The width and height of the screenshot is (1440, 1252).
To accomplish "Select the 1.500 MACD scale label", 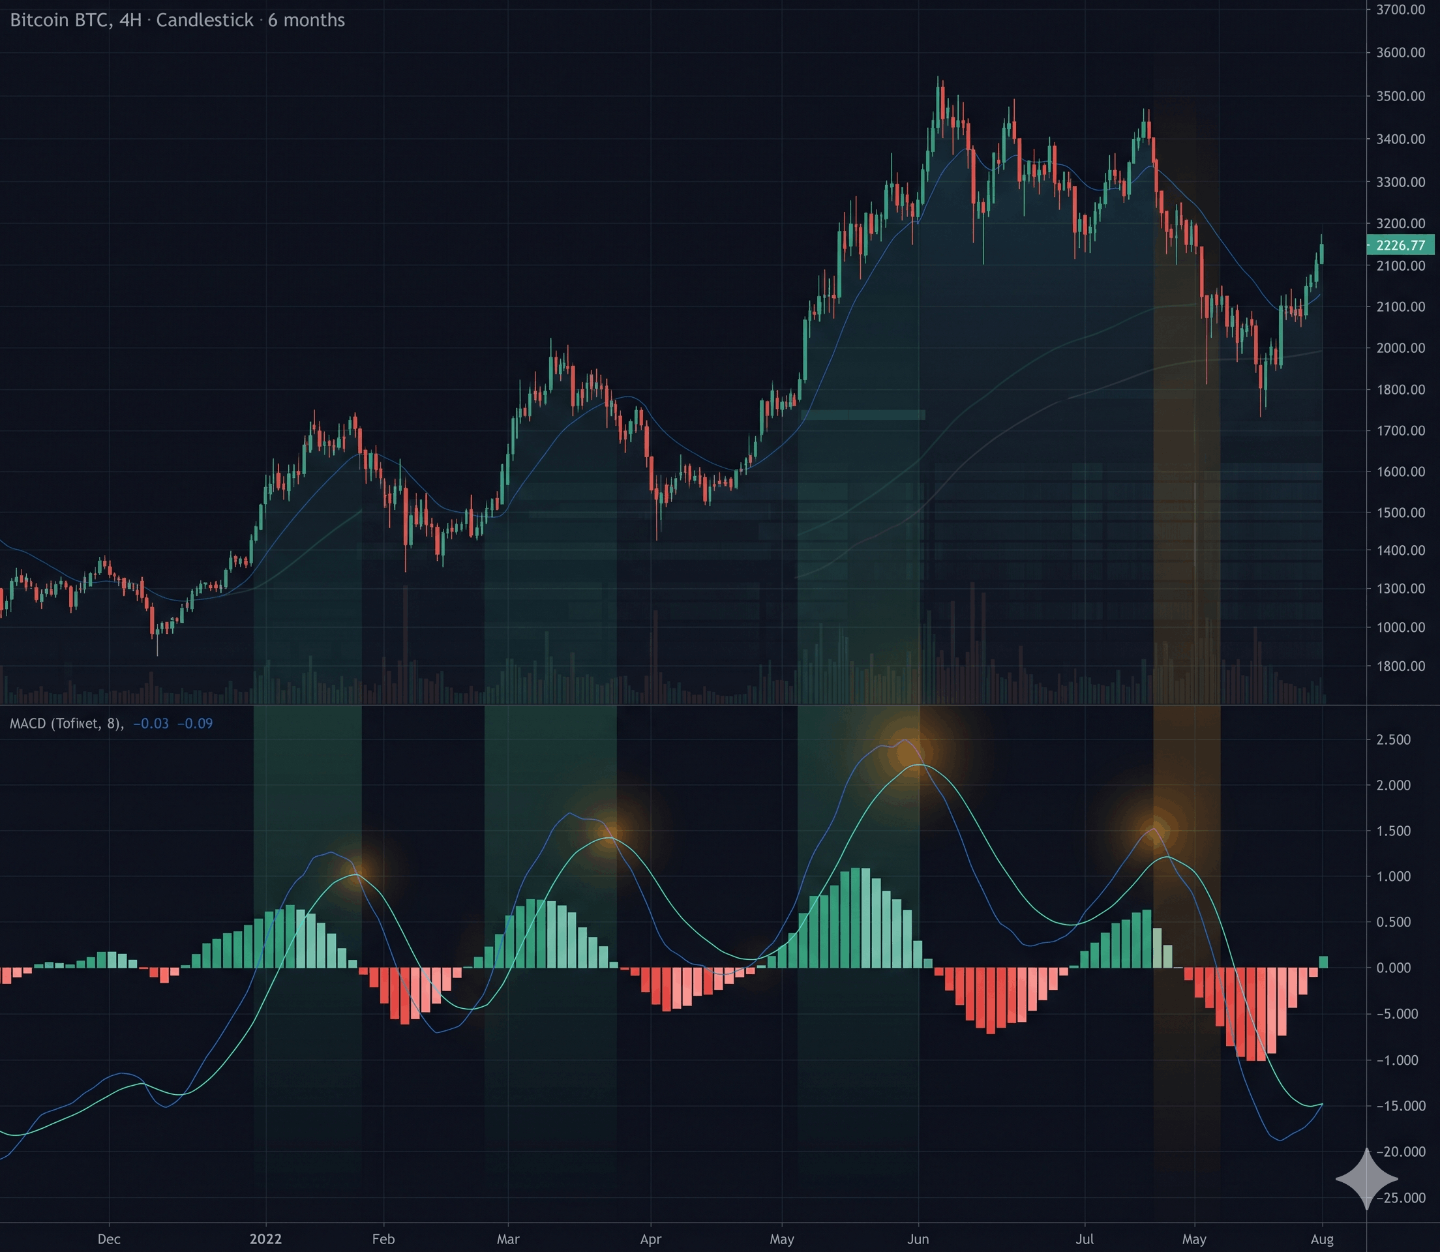I will click(1393, 831).
